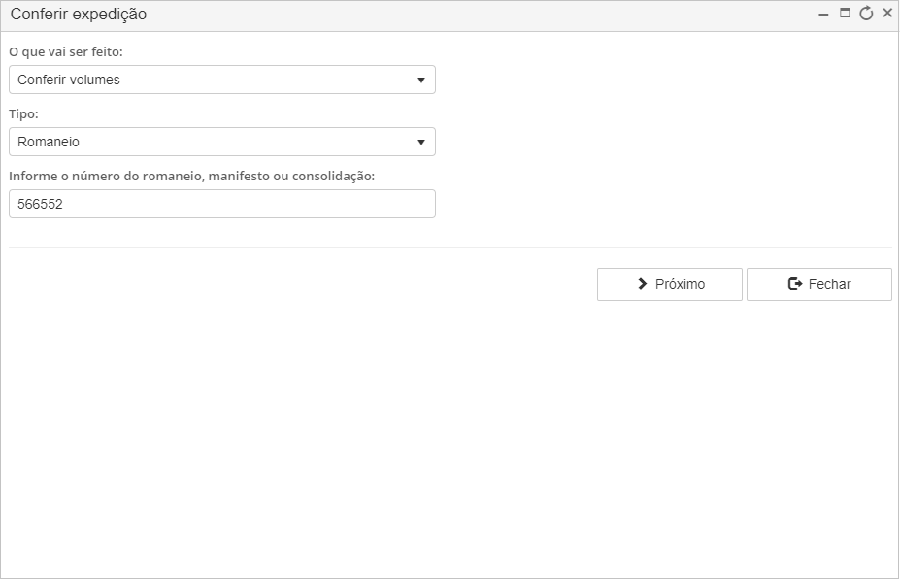Click the Fechar button
The image size is (900, 581).
(x=819, y=284)
